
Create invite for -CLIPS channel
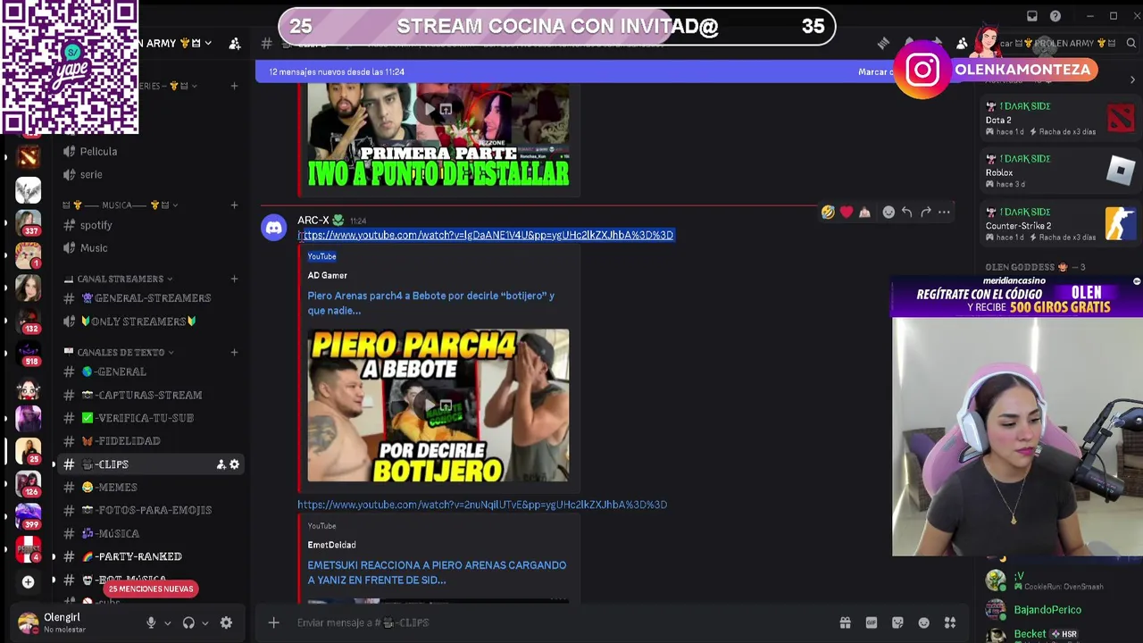point(221,464)
